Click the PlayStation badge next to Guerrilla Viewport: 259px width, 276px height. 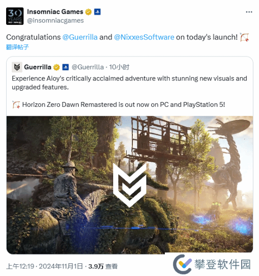click(x=65, y=67)
